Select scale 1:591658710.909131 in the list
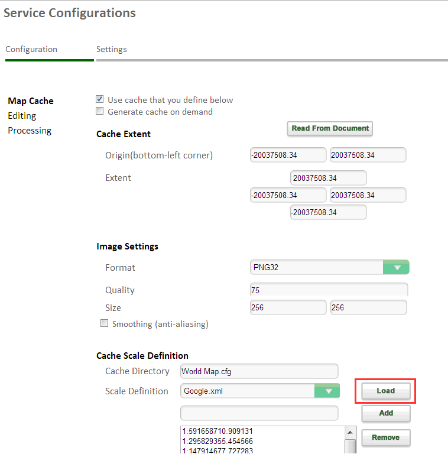The height and width of the screenshot is (454, 448). click(x=219, y=432)
